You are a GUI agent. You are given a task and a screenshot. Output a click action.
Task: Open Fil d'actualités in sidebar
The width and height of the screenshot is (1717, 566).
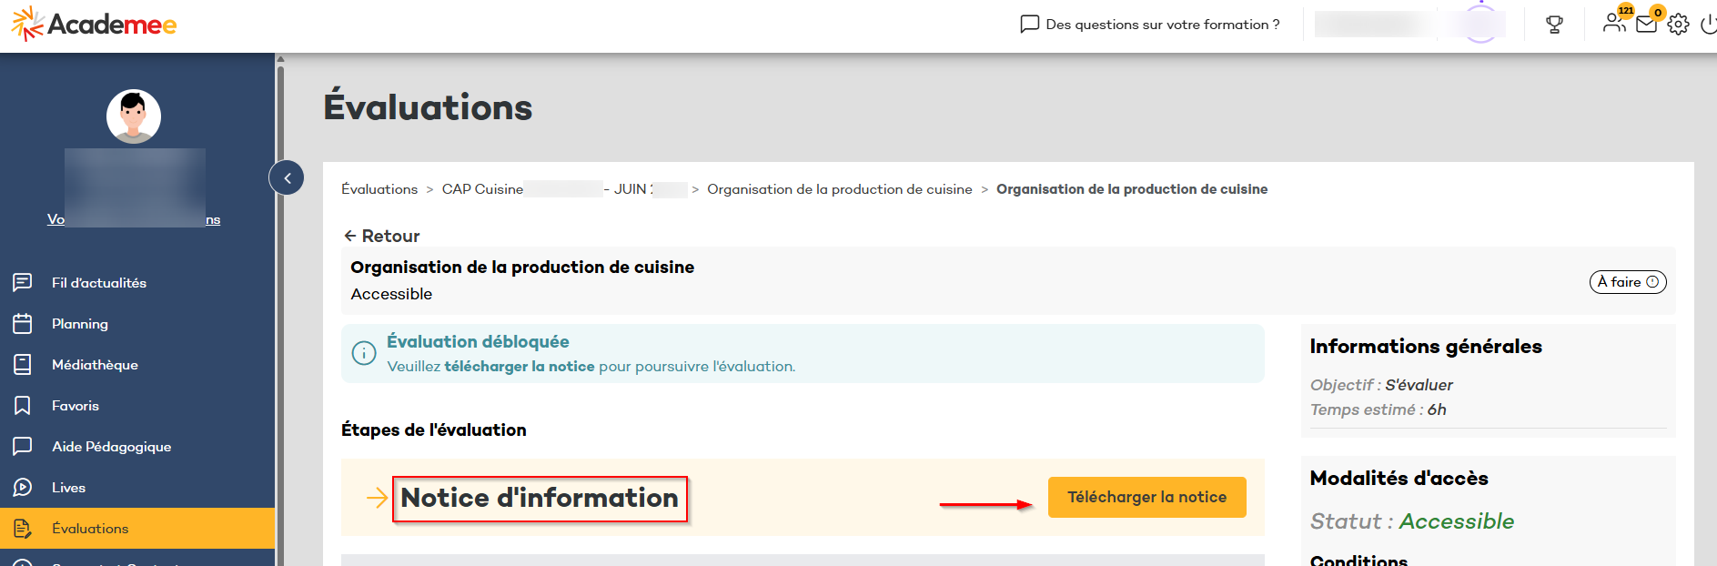(x=98, y=283)
